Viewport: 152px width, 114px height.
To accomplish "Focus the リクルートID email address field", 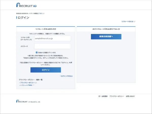I will [x=52, y=38].
